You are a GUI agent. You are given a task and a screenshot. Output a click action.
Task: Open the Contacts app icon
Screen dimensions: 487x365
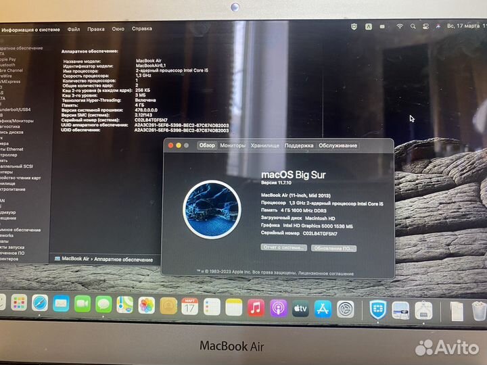168,306
